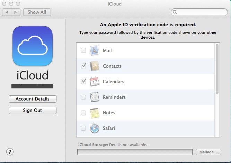Screen dimensions: 231x163
Task: Click the "iCloud" window title
Action: [115, 4]
